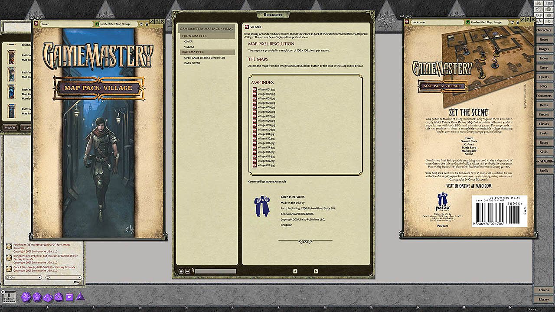This screenshot has height=312, width=555.
Task: Open the Skills sidebar button
Action: pos(544,152)
